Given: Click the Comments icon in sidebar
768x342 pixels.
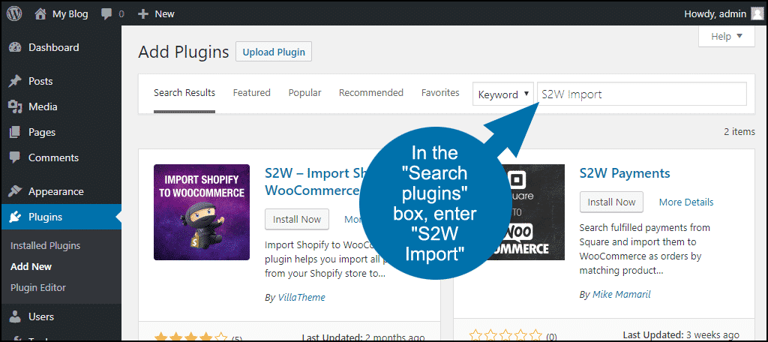Looking at the screenshot, I should pyautogui.click(x=15, y=157).
